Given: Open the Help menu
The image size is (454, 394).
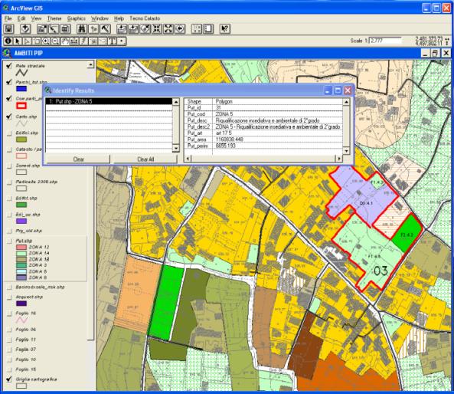Looking at the screenshot, I should click(x=119, y=18).
